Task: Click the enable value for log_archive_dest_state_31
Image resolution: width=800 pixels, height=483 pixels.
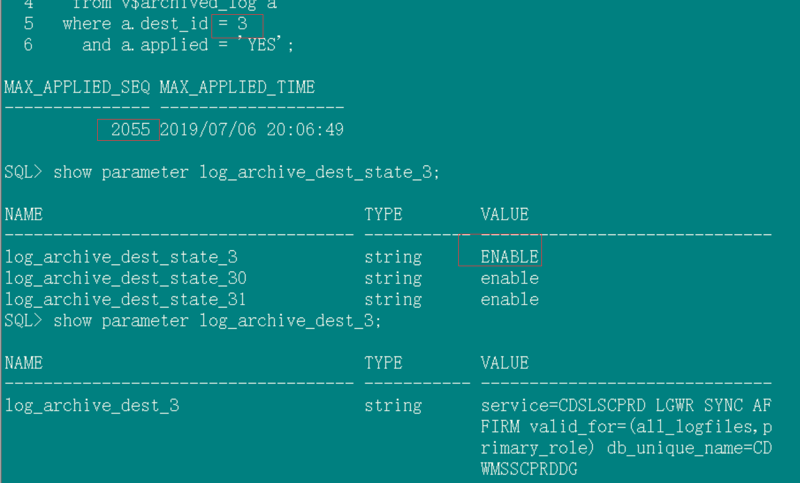Action: pyautogui.click(x=510, y=299)
